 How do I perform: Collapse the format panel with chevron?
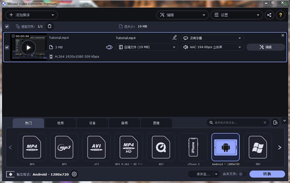click(x=285, y=121)
